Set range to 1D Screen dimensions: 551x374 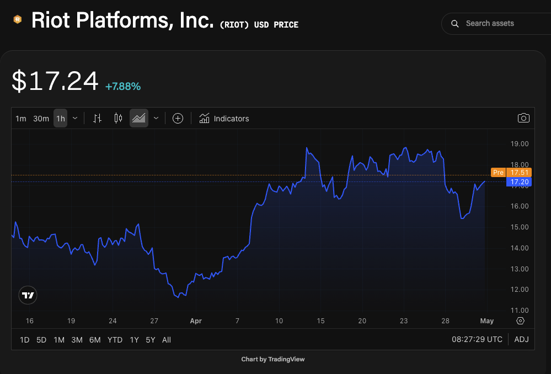[x=25, y=340]
